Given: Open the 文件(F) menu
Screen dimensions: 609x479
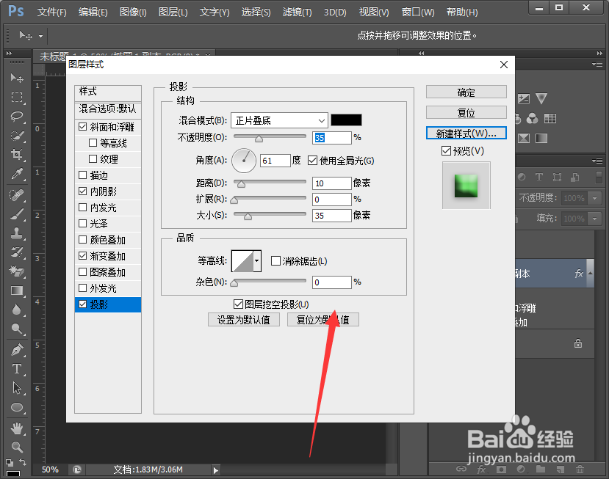Looking at the screenshot, I should pyautogui.click(x=51, y=12).
